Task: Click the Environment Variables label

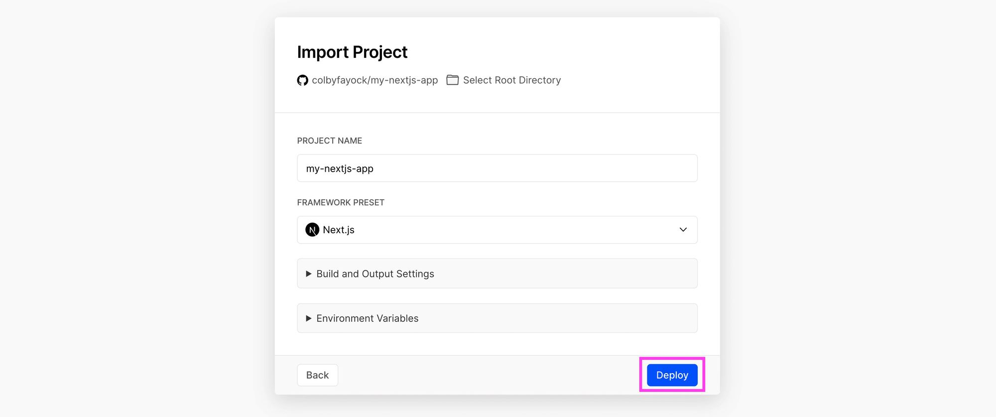Action: [367, 318]
